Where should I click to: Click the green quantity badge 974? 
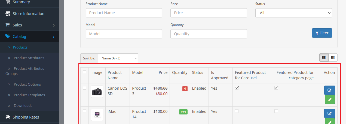pos(183,112)
